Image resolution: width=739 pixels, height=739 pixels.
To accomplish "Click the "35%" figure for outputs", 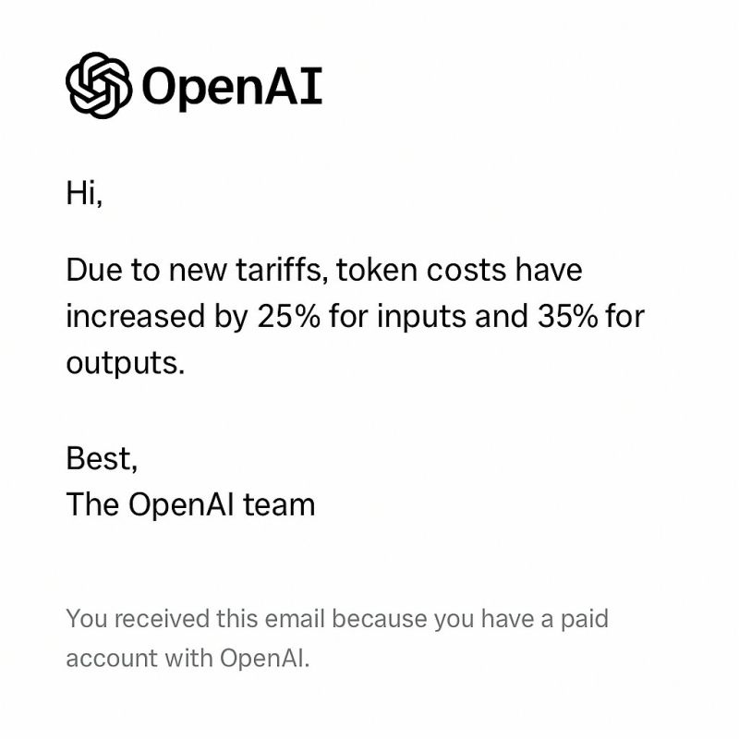I will tap(569, 316).
